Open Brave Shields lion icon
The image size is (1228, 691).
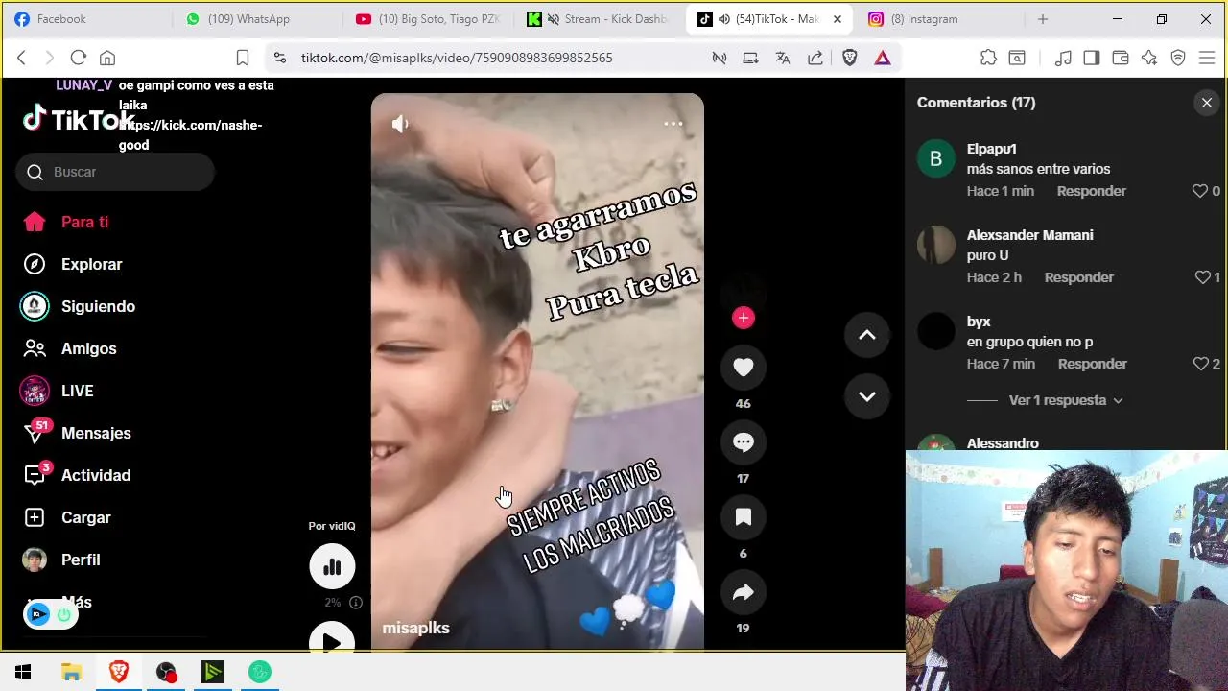point(849,58)
